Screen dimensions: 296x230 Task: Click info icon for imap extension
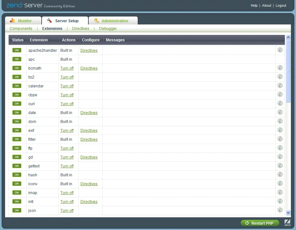click(x=280, y=192)
